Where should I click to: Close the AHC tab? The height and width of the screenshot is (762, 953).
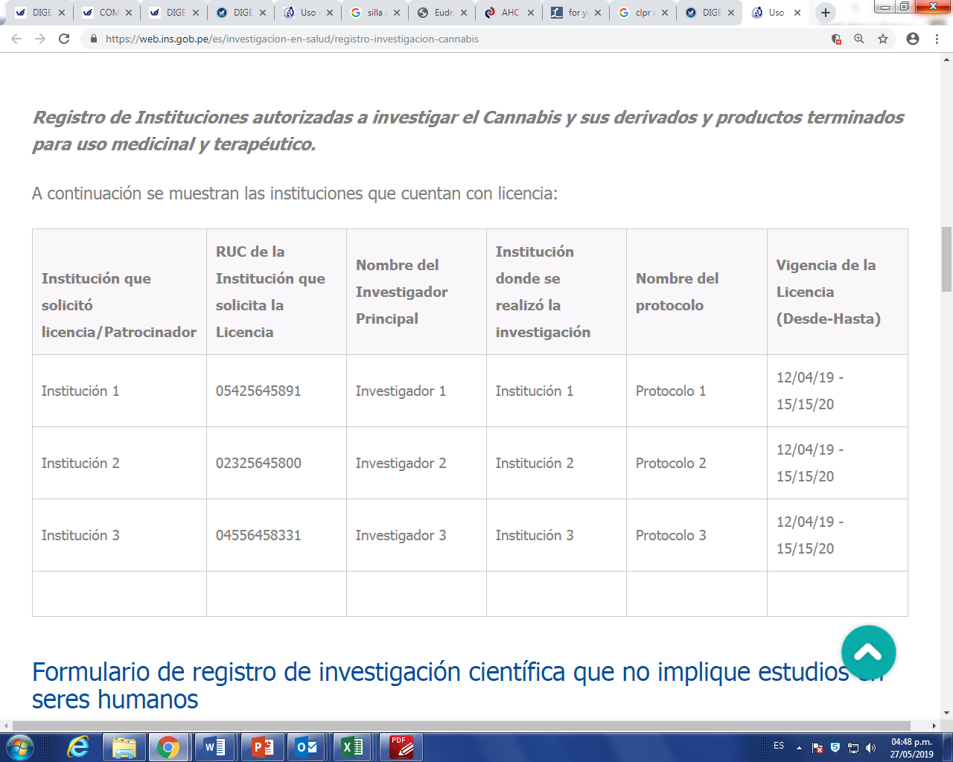coord(531,13)
